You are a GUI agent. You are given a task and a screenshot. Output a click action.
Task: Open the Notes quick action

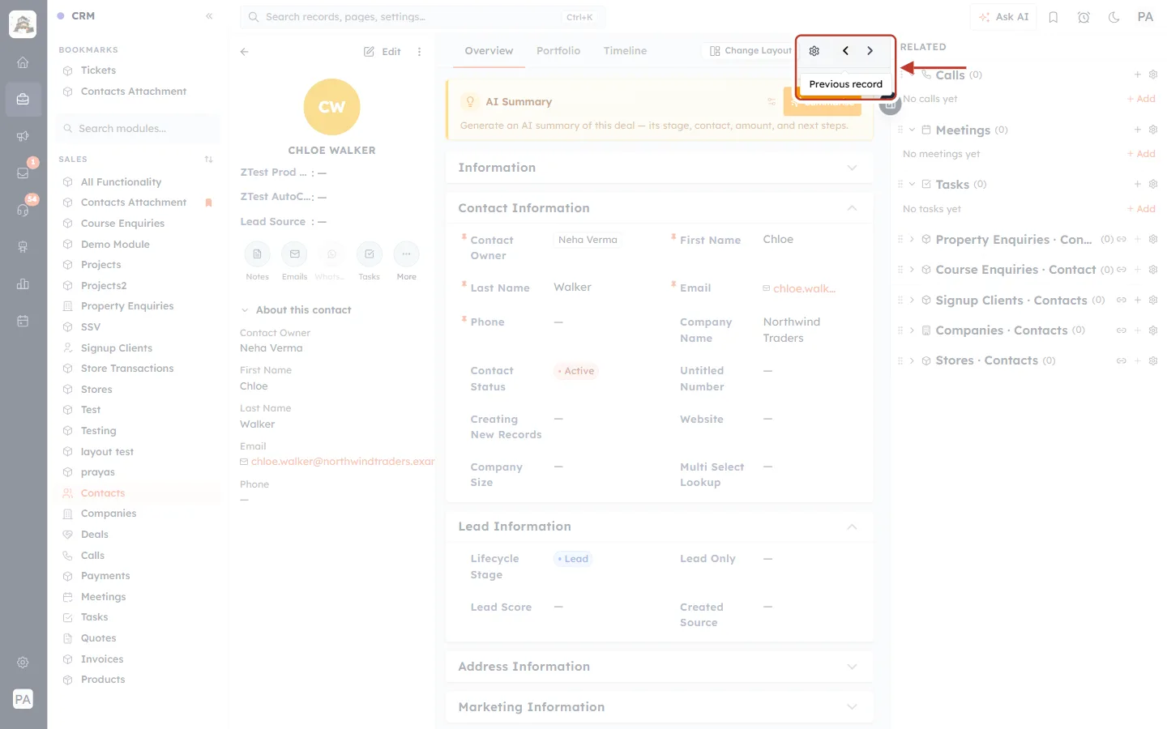coord(257,254)
